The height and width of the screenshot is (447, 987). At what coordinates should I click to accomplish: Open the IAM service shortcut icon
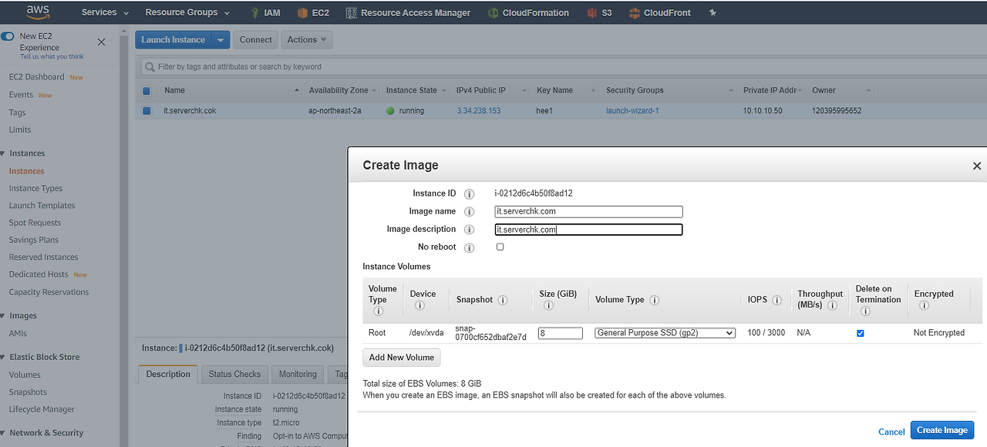pyautogui.click(x=254, y=12)
